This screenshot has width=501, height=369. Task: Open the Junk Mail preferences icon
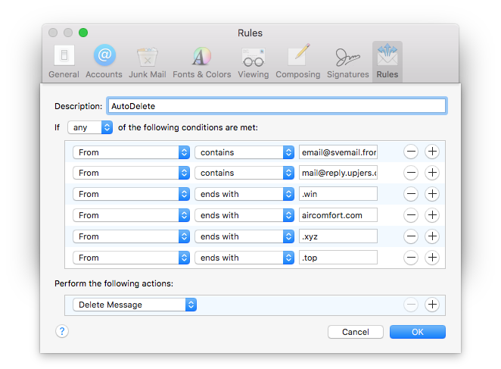tap(148, 61)
